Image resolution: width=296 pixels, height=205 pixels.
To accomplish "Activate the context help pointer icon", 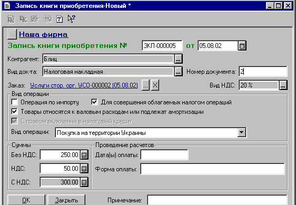I will click(71, 19).
